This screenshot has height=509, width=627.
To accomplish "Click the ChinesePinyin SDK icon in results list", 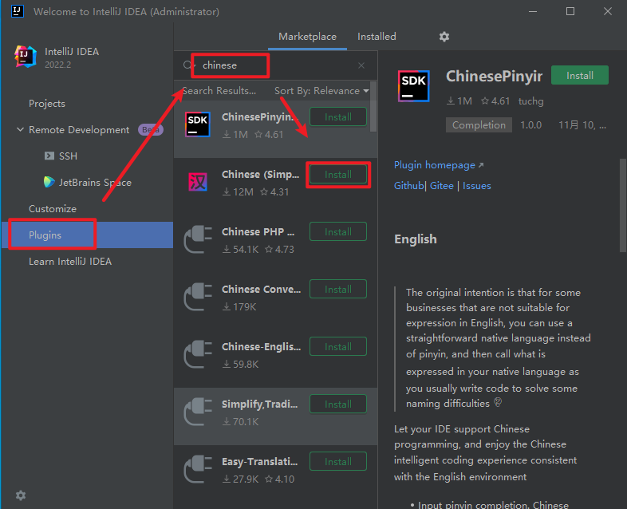I will click(198, 124).
